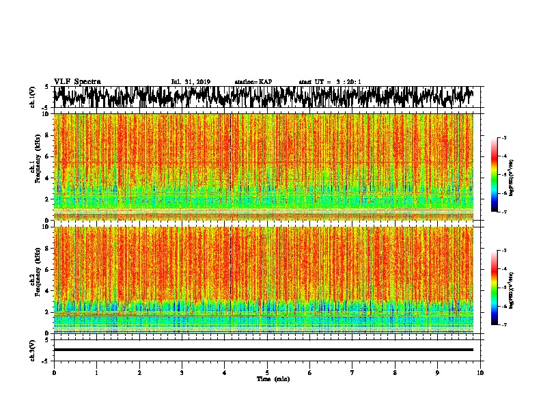
Task: Click the "-3" label on ch.1 color scale
Action: 503,138
